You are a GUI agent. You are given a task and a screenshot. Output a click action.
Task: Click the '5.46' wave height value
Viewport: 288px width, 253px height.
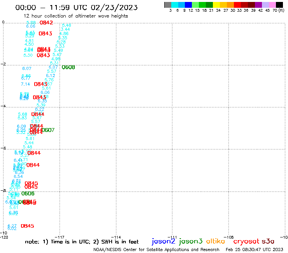[x=67, y=25]
